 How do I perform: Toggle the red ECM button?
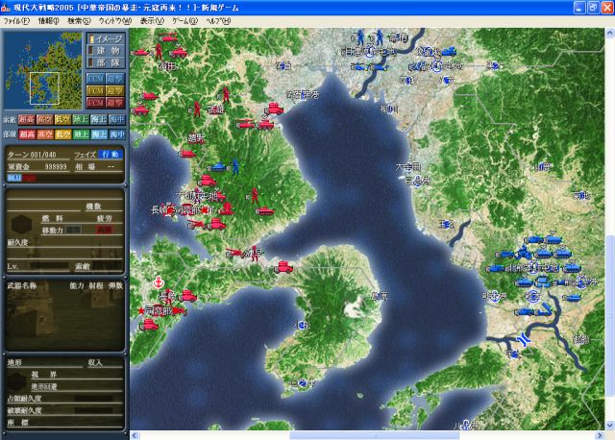[96, 103]
